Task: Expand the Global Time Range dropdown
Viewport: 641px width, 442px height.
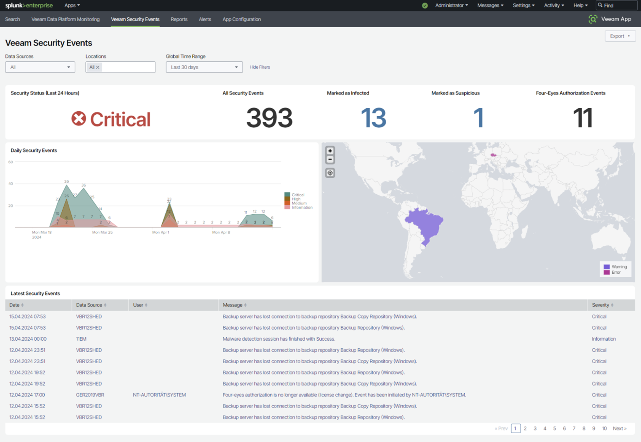Action: [x=204, y=67]
